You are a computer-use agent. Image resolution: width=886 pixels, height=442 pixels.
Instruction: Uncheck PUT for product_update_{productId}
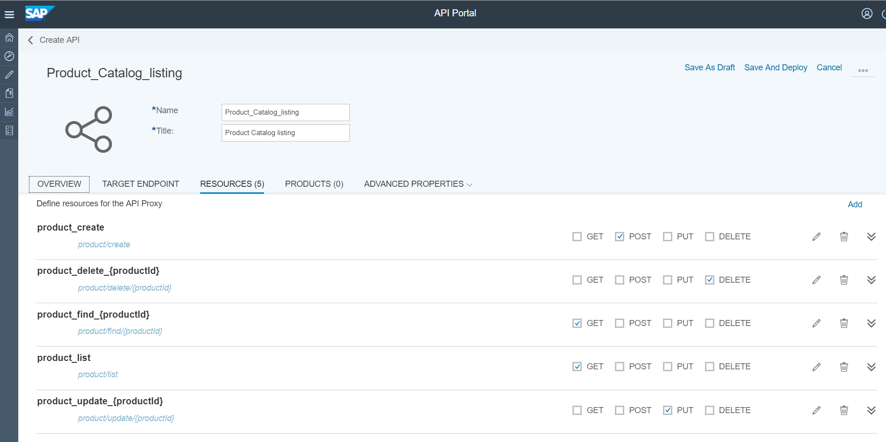[668, 410]
